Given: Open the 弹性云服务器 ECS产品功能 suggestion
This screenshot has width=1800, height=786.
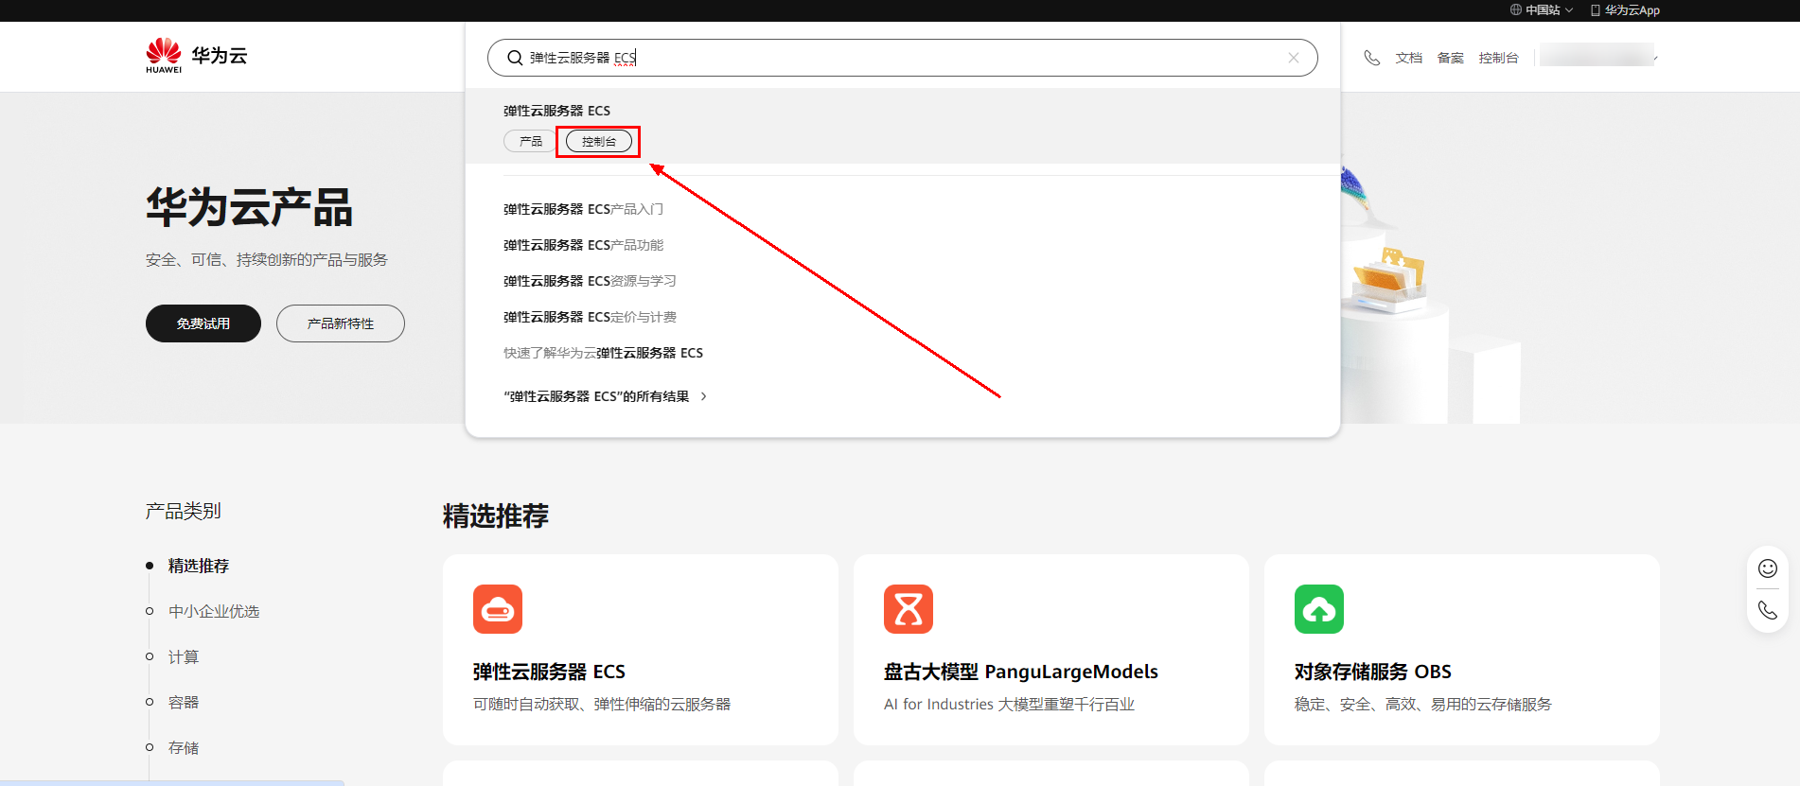Looking at the screenshot, I should (583, 245).
